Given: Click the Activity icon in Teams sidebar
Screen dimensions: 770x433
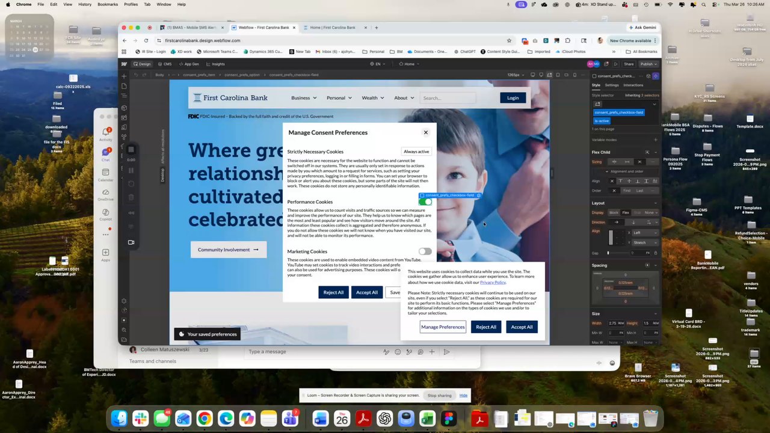Looking at the screenshot, I should 105,134.
